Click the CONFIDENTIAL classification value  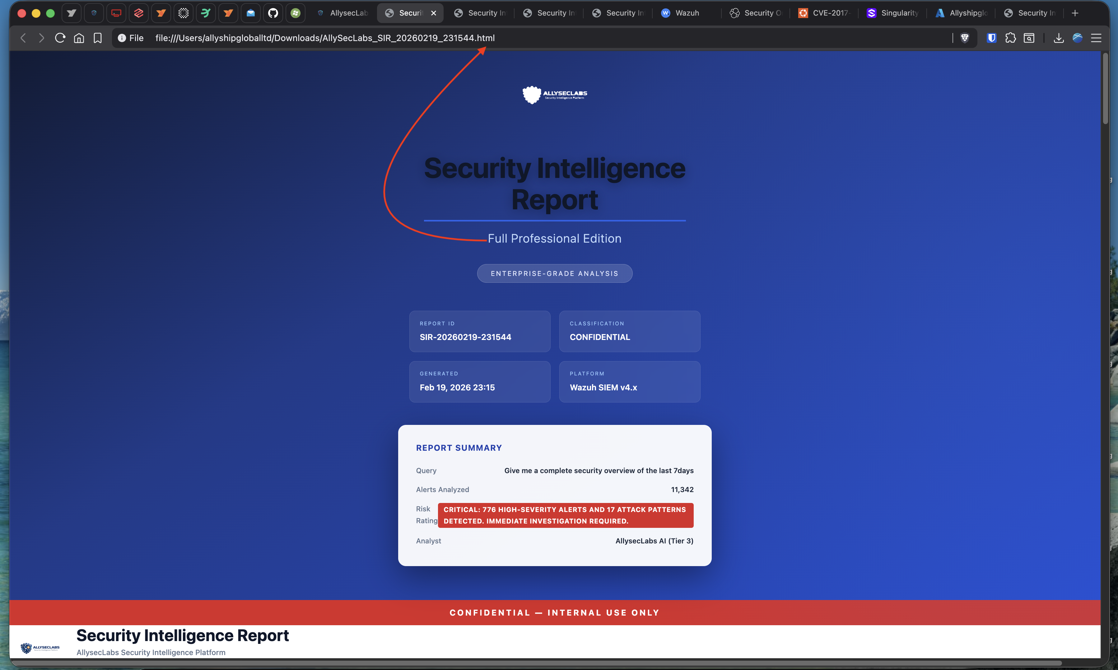pyautogui.click(x=600, y=337)
